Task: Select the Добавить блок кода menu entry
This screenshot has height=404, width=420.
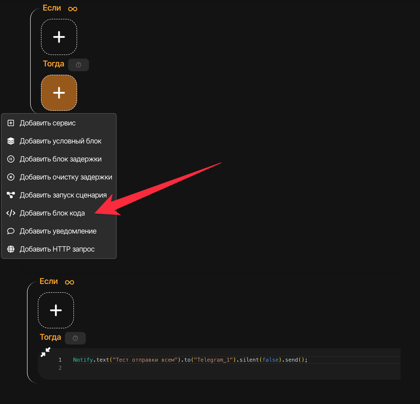Action: point(52,213)
